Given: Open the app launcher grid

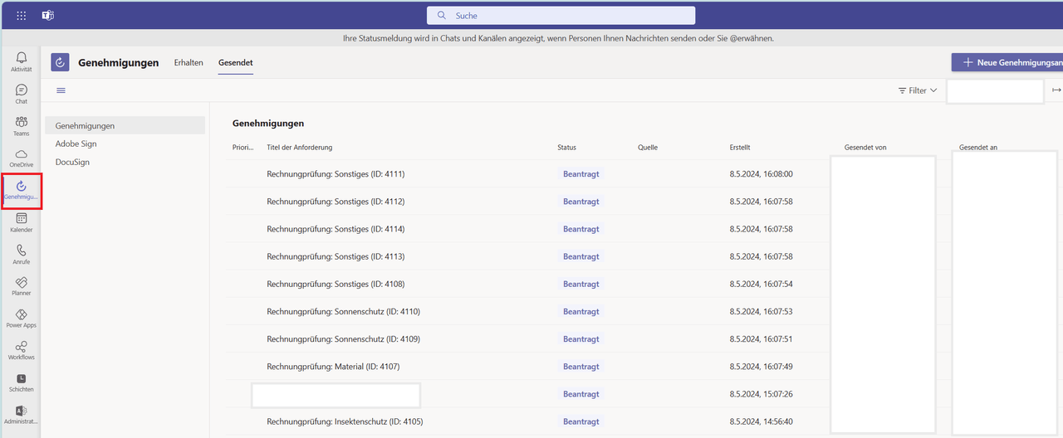Looking at the screenshot, I should pyautogui.click(x=22, y=16).
